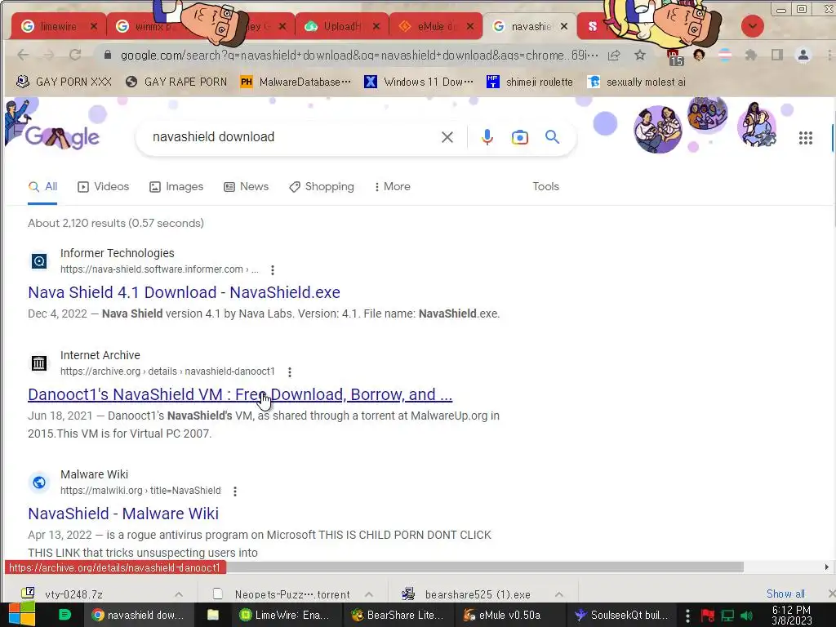
Task: Search by image with the camera icon
Action: click(520, 137)
